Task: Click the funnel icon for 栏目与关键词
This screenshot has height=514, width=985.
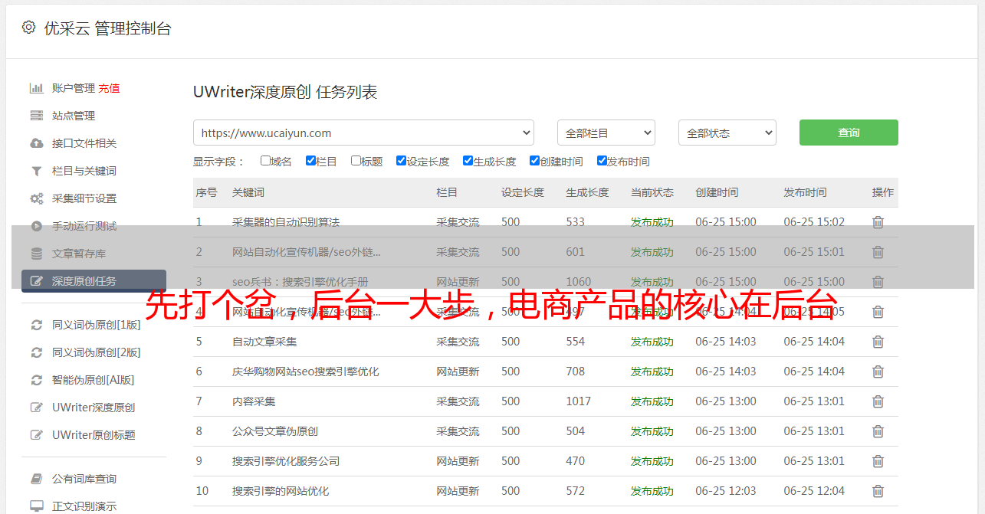Action: click(x=36, y=171)
